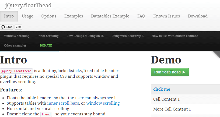Open Row Groups & Using on IE
220x117 pixels.
(x=85, y=36)
